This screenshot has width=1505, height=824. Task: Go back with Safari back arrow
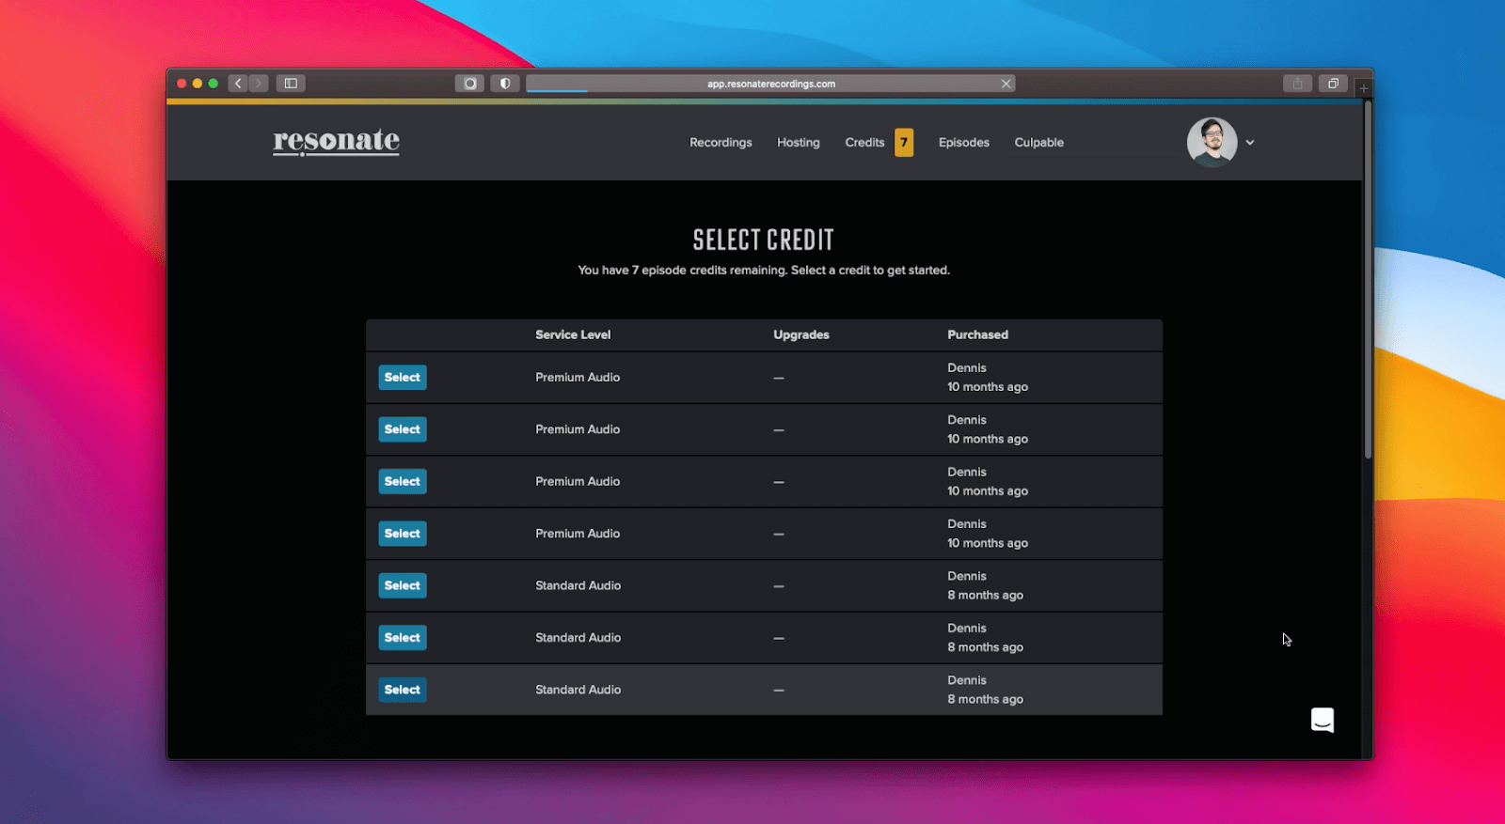[238, 84]
